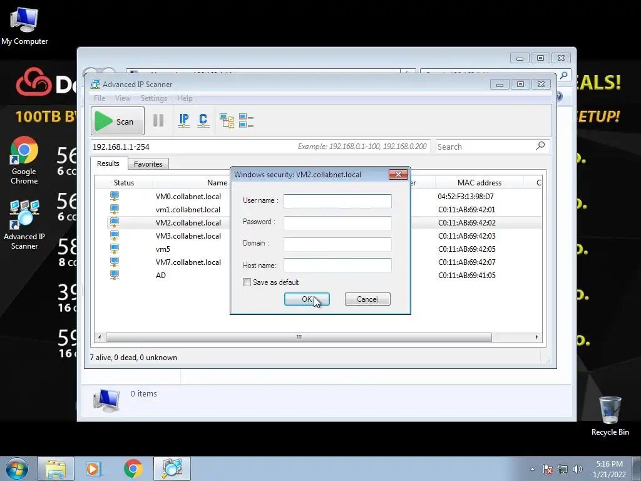This screenshot has height=481, width=641.
Task: Click the computer status icon for VM2
Action: click(115, 222)
